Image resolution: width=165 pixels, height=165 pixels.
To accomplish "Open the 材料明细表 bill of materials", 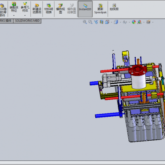I will [x=49, y=9].
